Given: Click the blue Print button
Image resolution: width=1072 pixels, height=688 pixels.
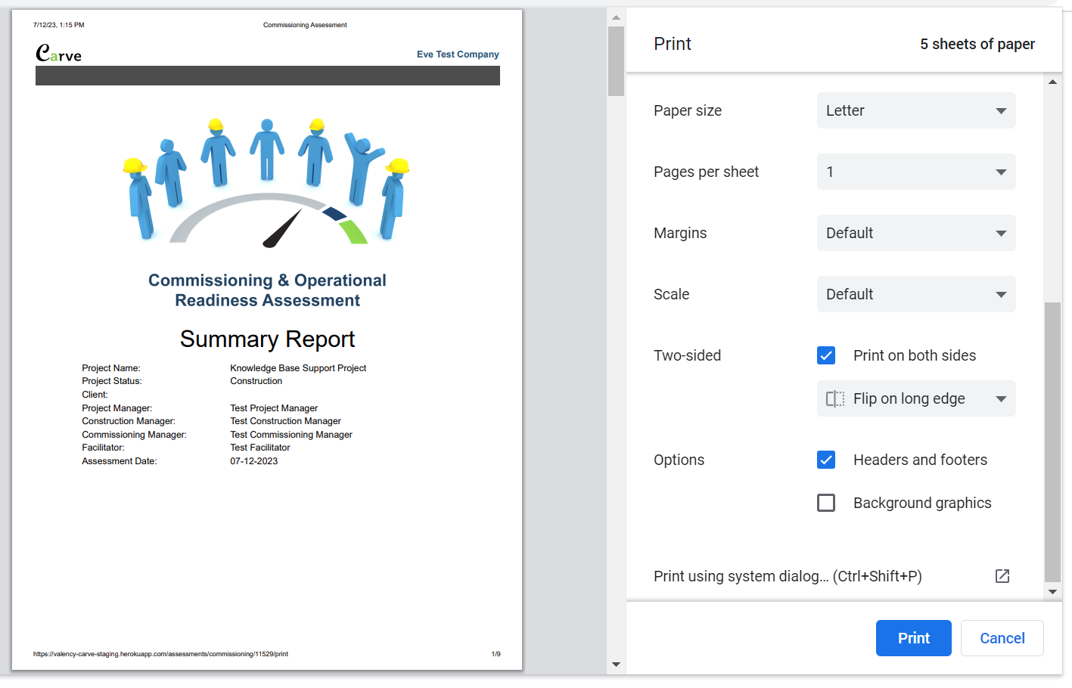Looking at the screenshot, I should point(914,638).
